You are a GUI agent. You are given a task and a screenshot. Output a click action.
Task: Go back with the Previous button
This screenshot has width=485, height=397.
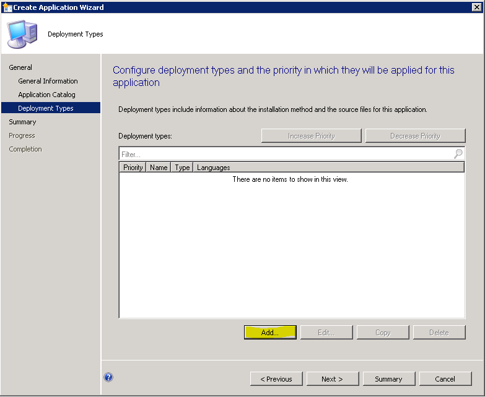pos(276,379)
